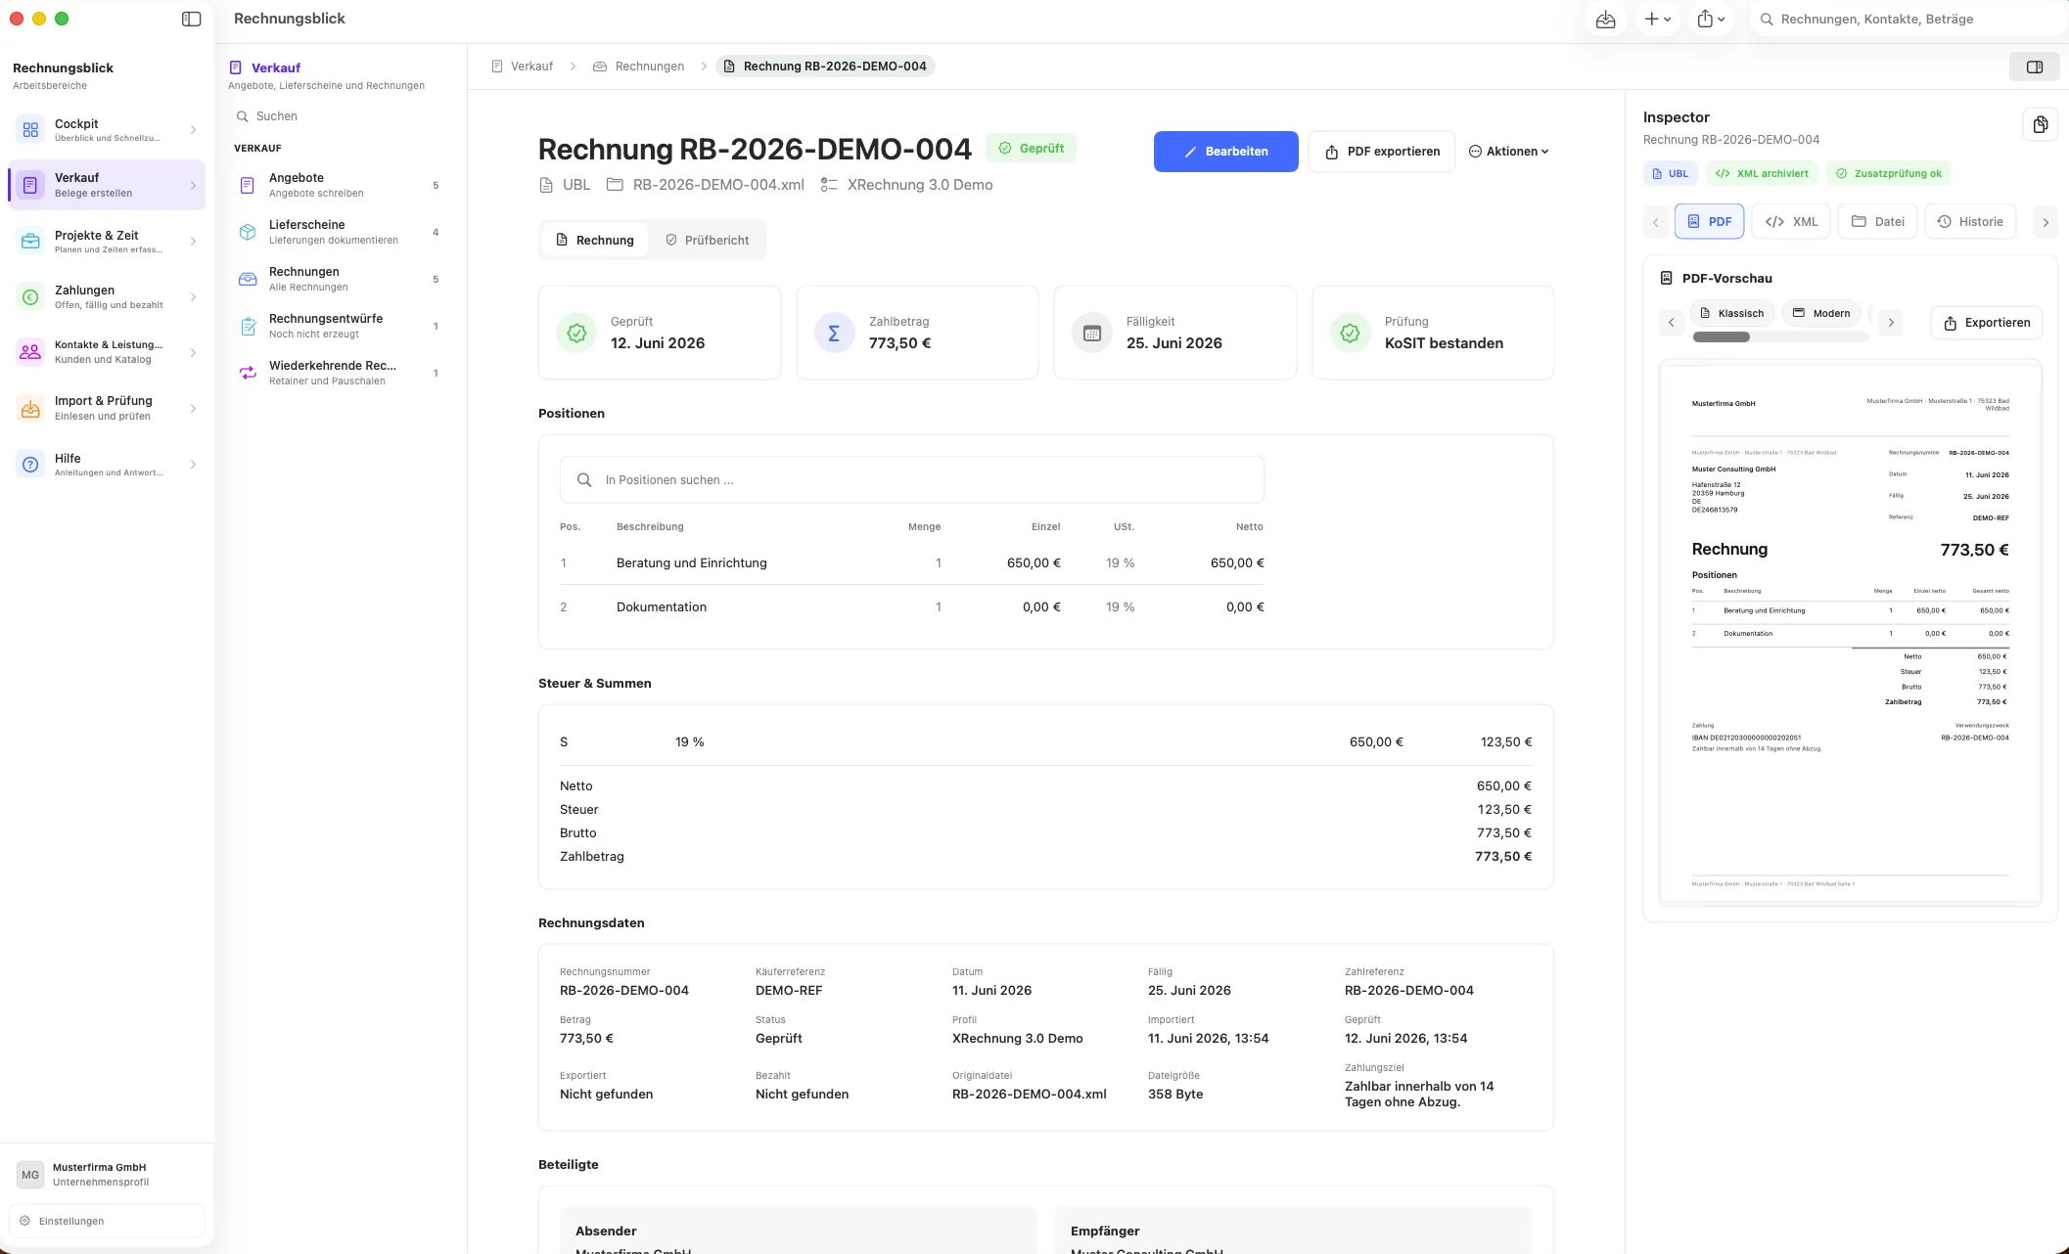Open the Zahlungen workspace icon
The width and height of the screenshot is (2069, 1254).
tap(30, 296)
